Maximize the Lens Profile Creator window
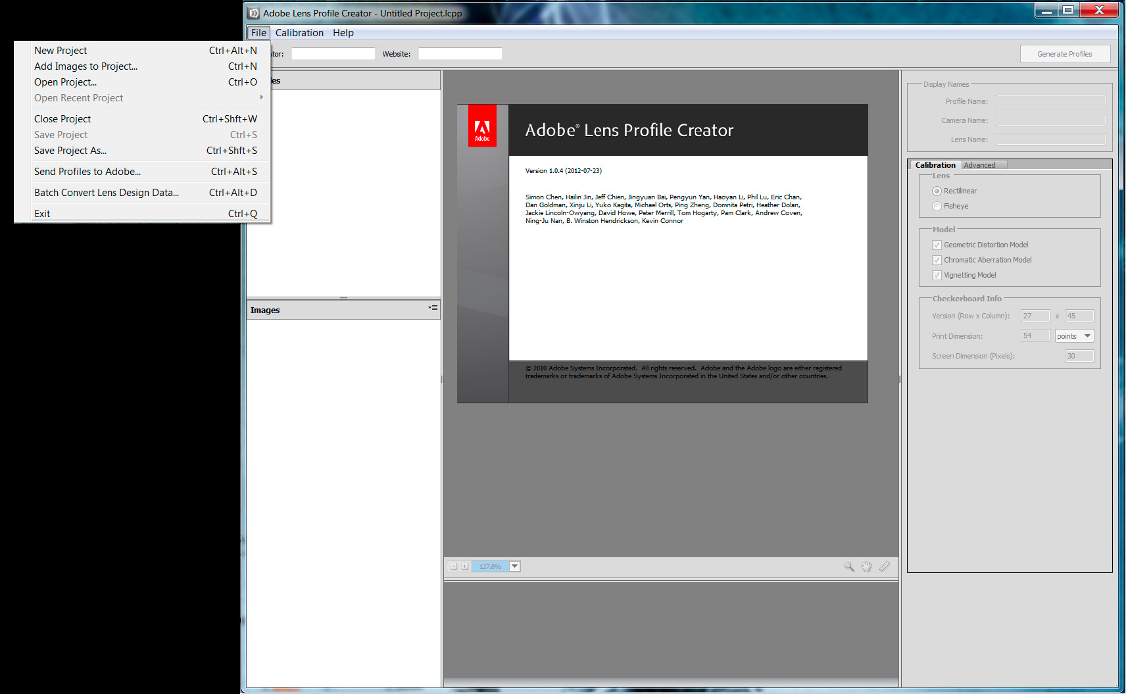This screenshot has height=694, width=1128. 1068,9
